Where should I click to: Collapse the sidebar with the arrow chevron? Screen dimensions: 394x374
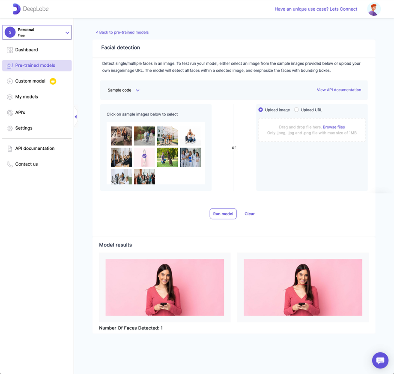(x=75, y=116)
